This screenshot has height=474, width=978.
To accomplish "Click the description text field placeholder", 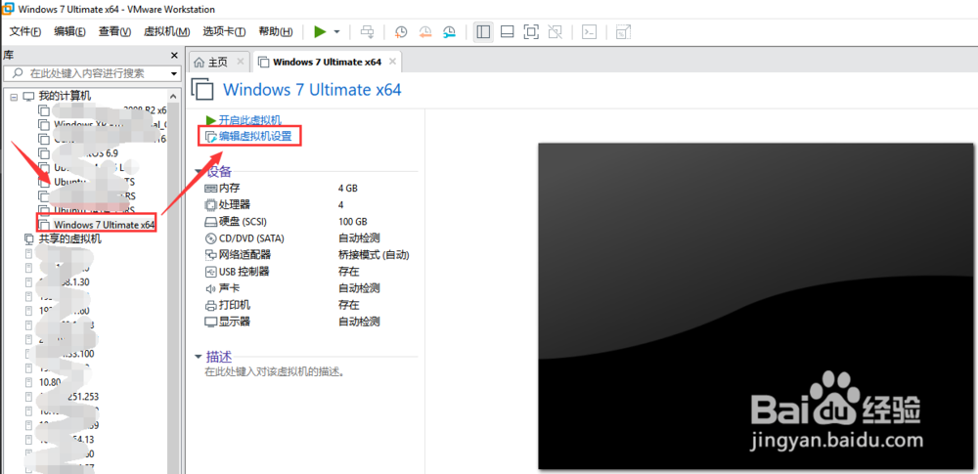I will click(x=275, y=372).
